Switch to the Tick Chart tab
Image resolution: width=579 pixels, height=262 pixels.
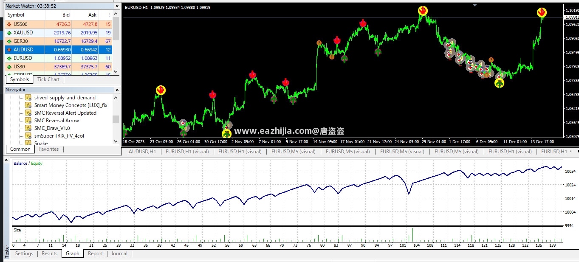click(48, 79)
